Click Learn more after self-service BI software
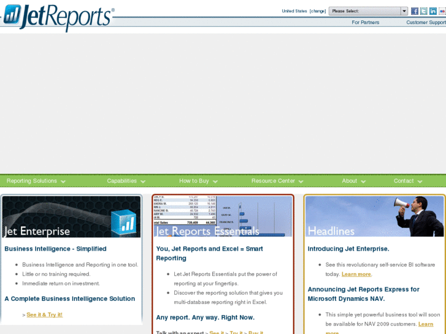The image size is (446, 334). click(356, 274)
